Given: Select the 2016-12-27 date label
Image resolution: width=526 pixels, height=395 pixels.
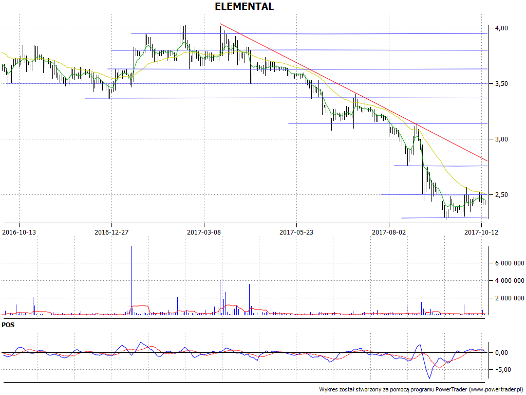Looking at the screenshot, I should click(x=111, y=232).
